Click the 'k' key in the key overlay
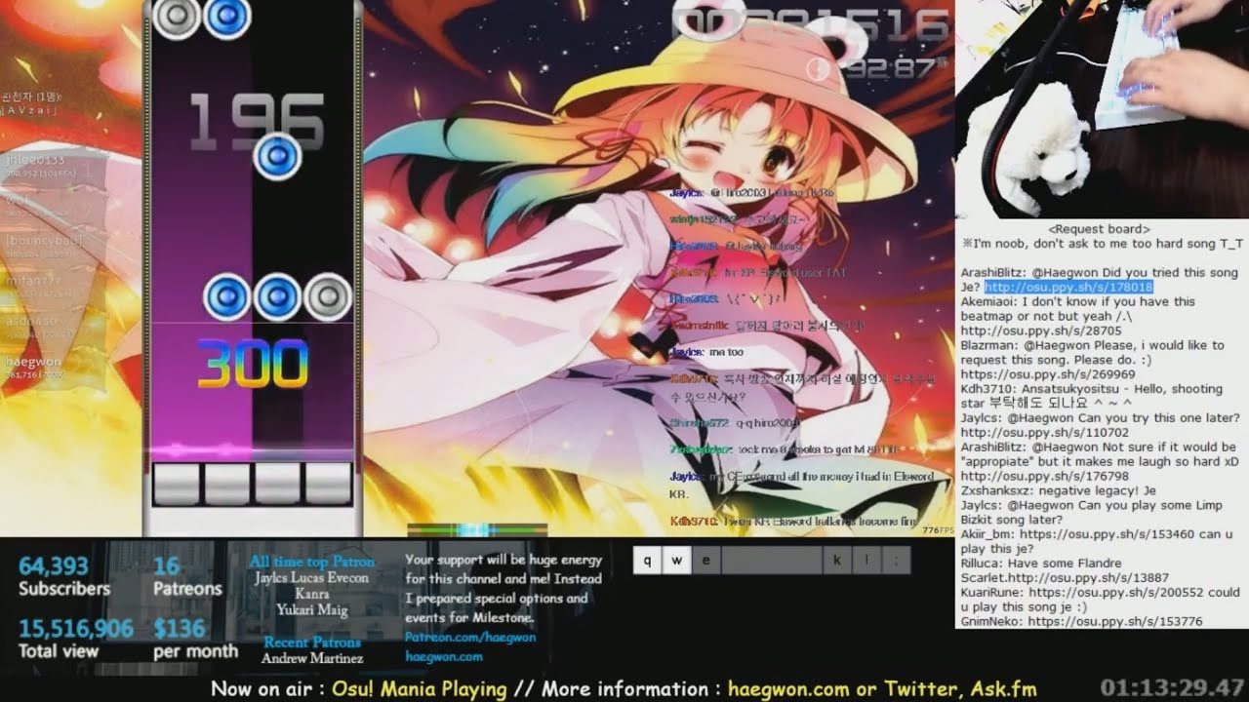Screen dimensions: 1249x702 837,560
